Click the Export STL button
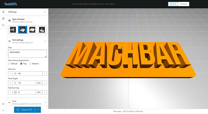 pyautogui.click(x=24, y=110)
